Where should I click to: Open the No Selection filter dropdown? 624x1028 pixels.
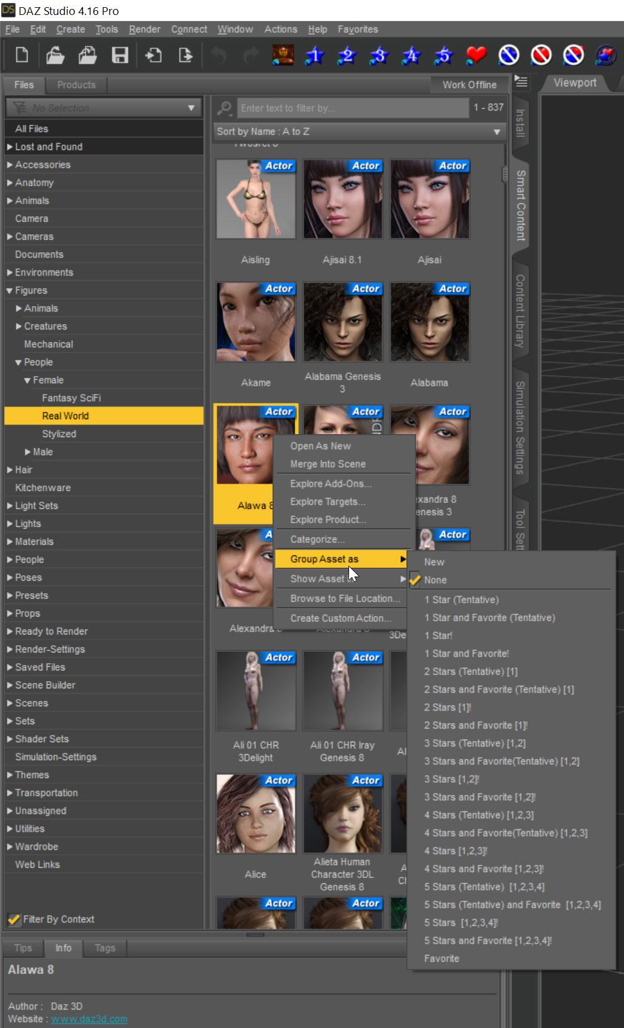(x=104, y=108)
